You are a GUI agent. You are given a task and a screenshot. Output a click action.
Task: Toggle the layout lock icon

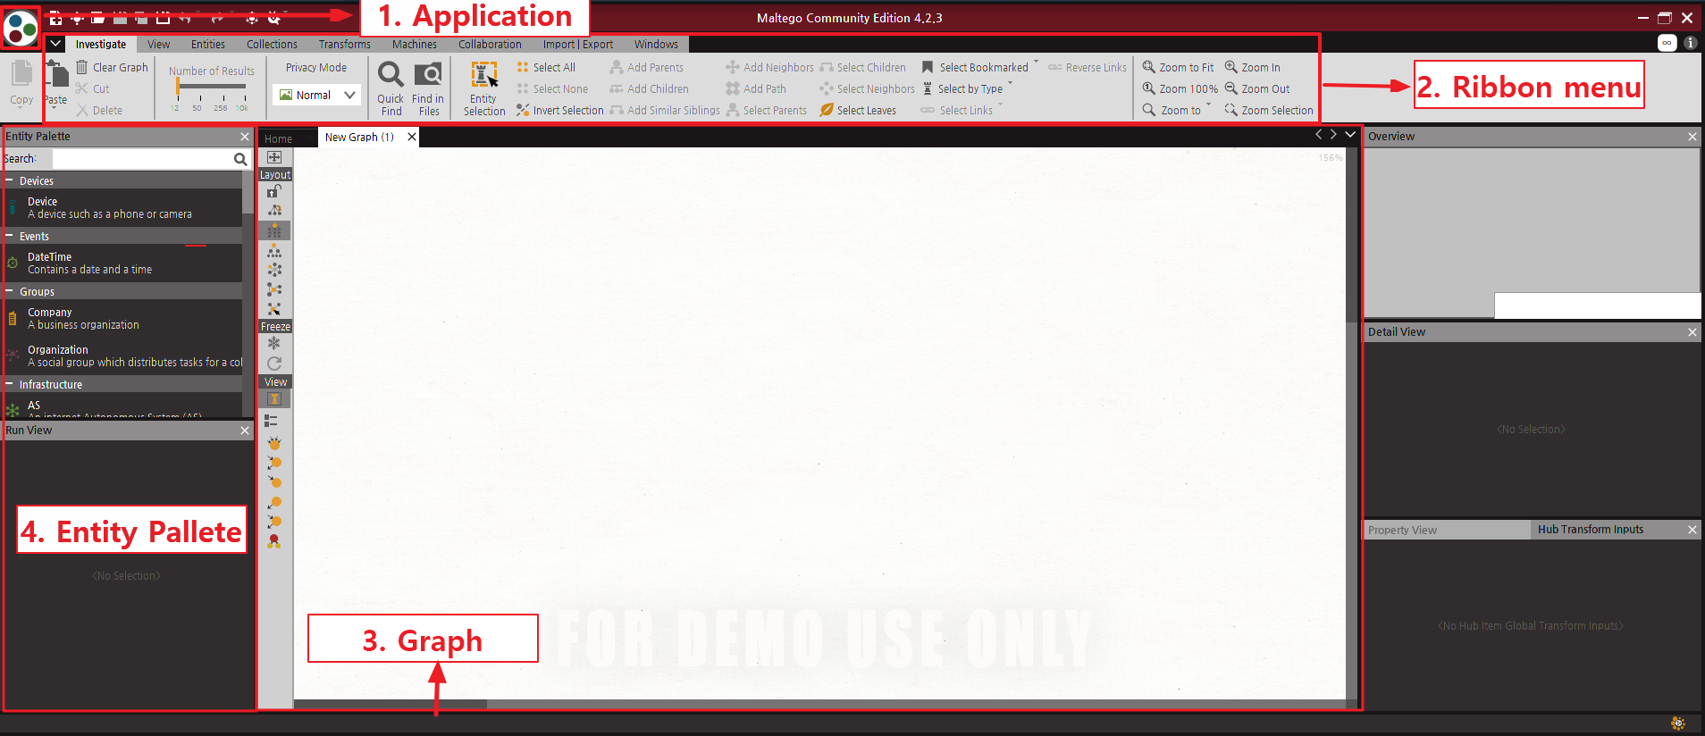click(x=274, y=190)
